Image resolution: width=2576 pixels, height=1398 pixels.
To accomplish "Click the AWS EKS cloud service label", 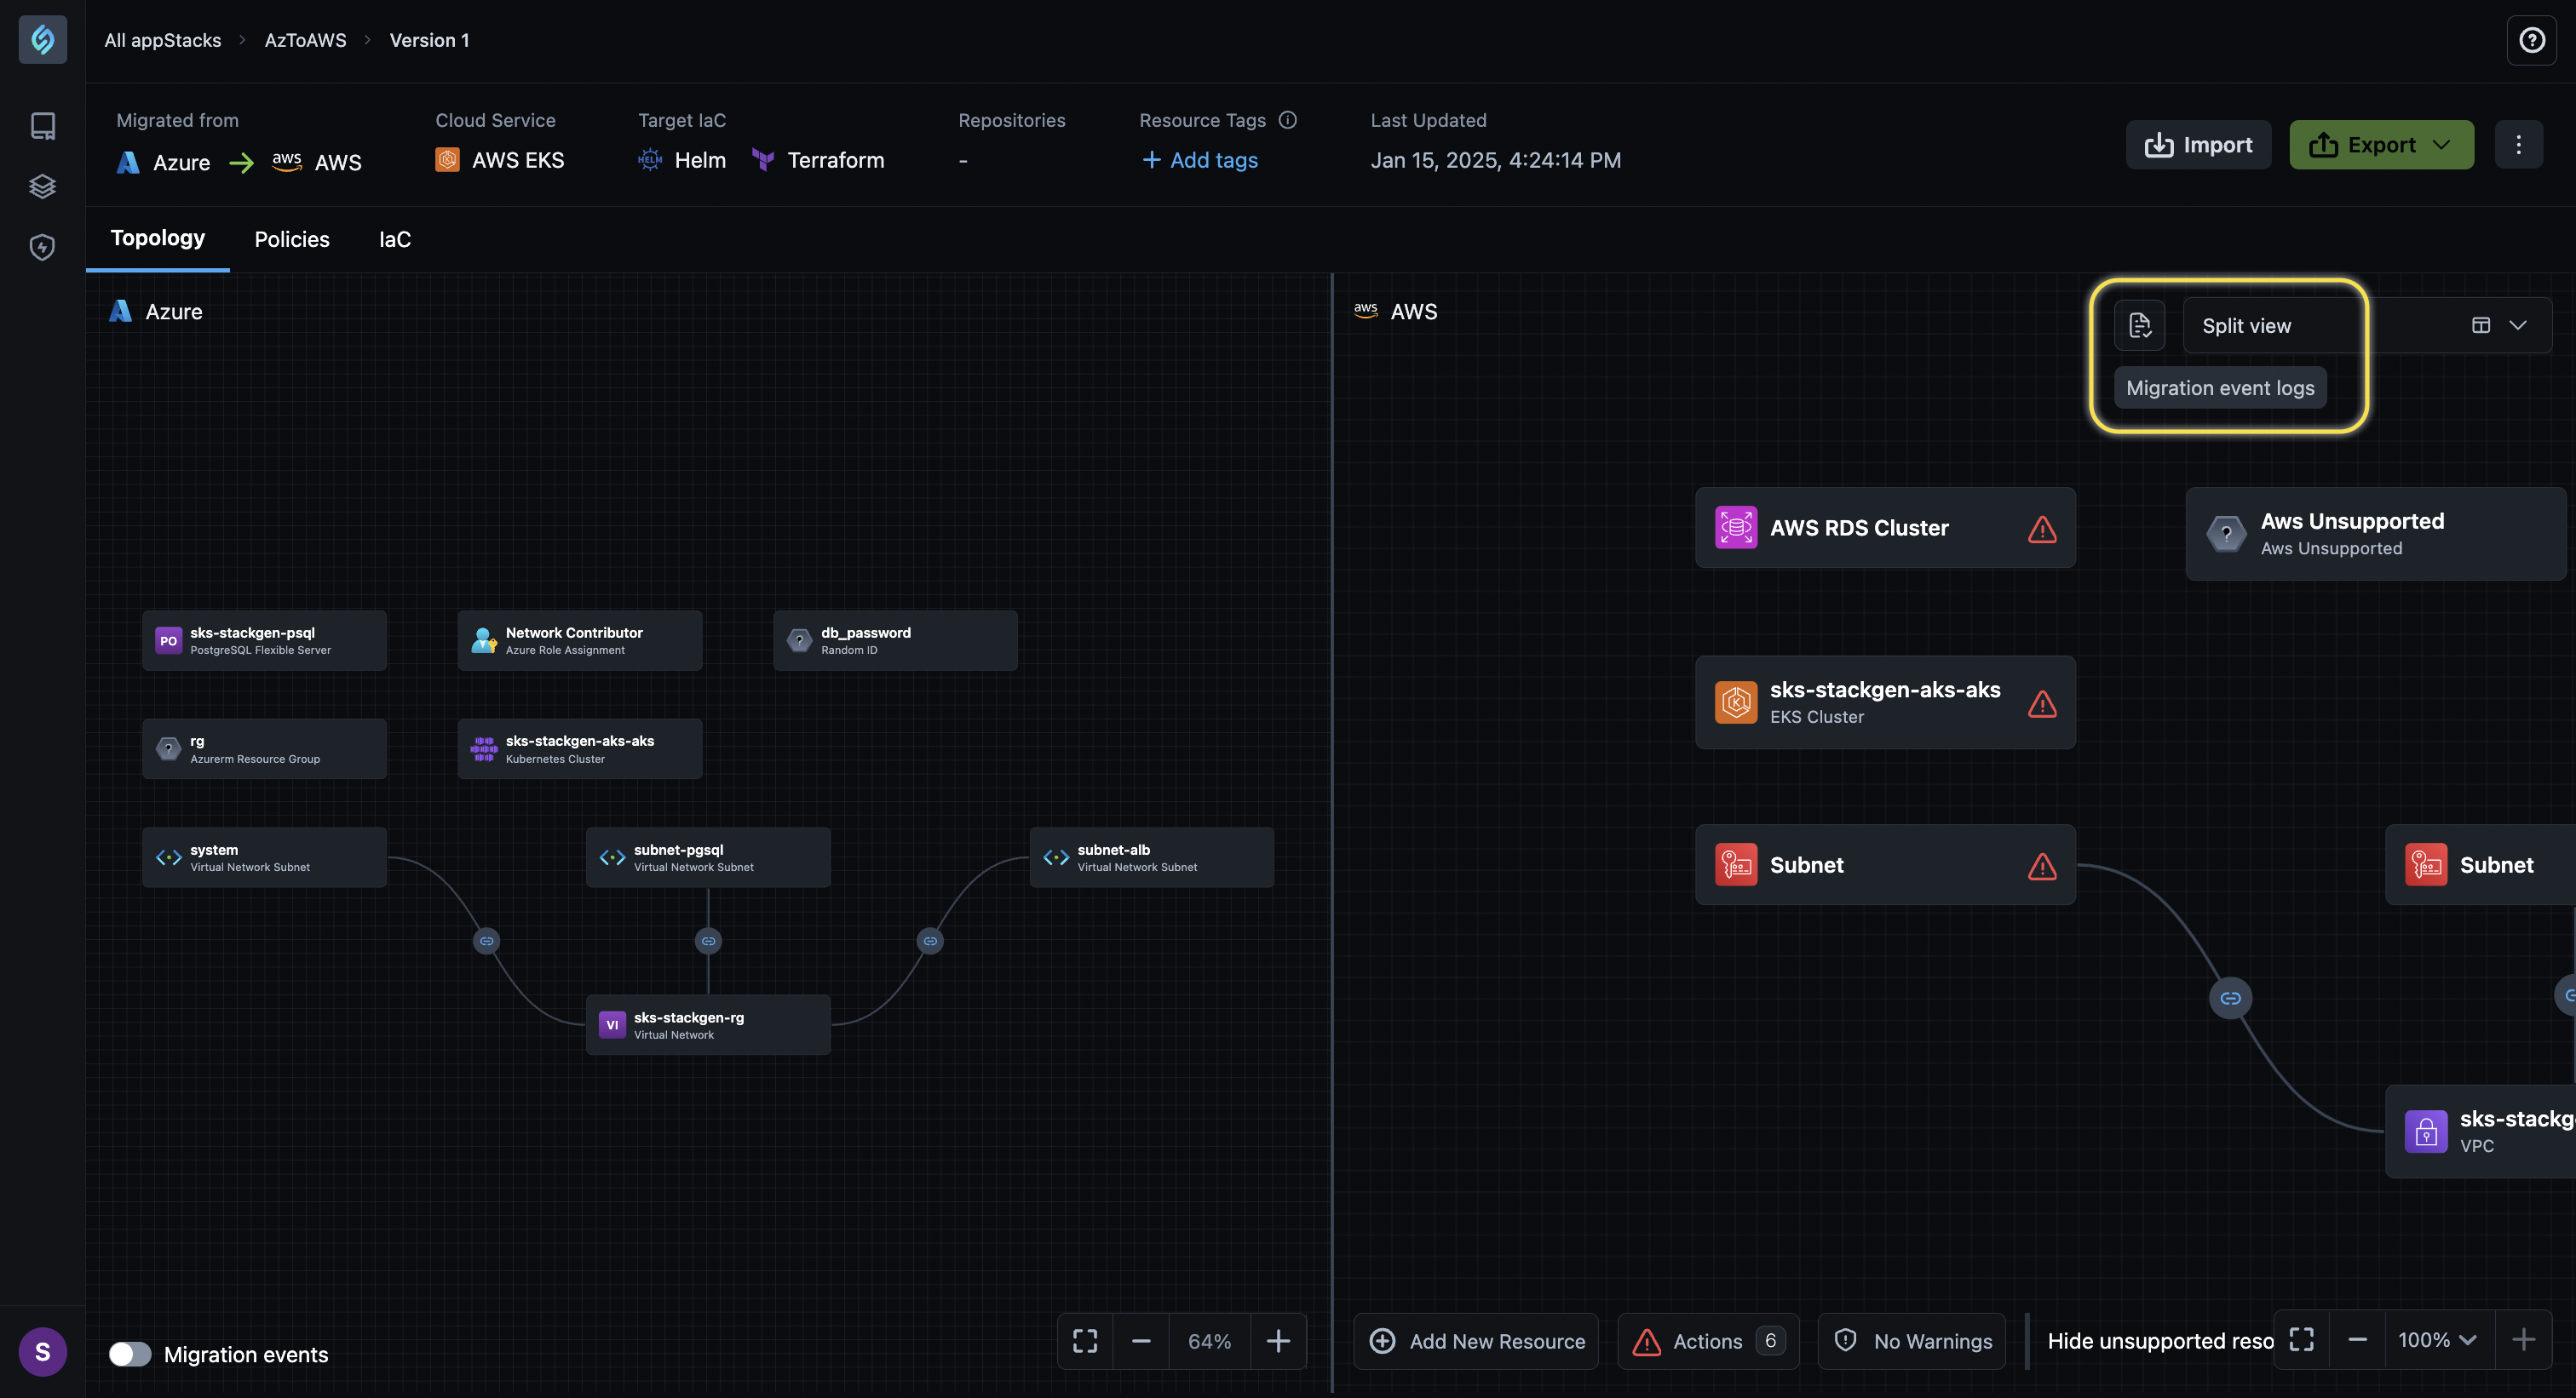I will [500, 160].
